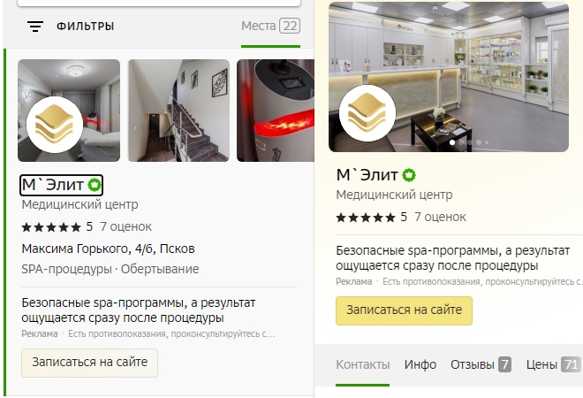The width and height of the screenshot is (583, 398).
Task: Open the Отзывы tab with 7 reviews
Action: [481, 364]
